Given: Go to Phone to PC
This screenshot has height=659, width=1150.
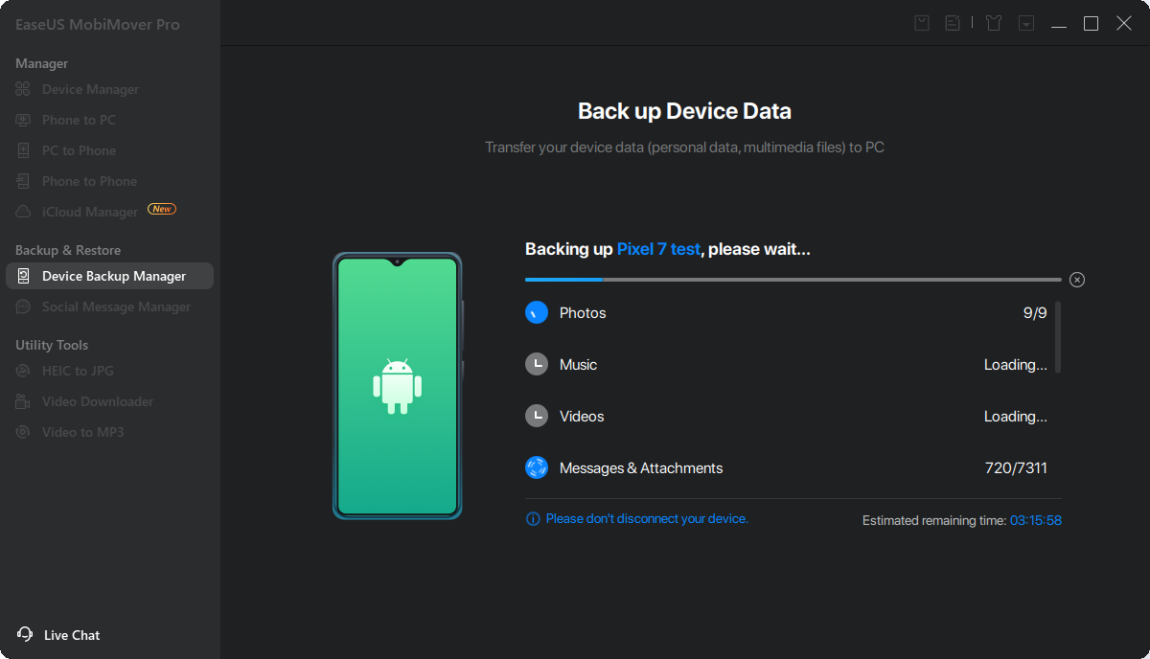Looking at the screenshot, I should point(79,120).
